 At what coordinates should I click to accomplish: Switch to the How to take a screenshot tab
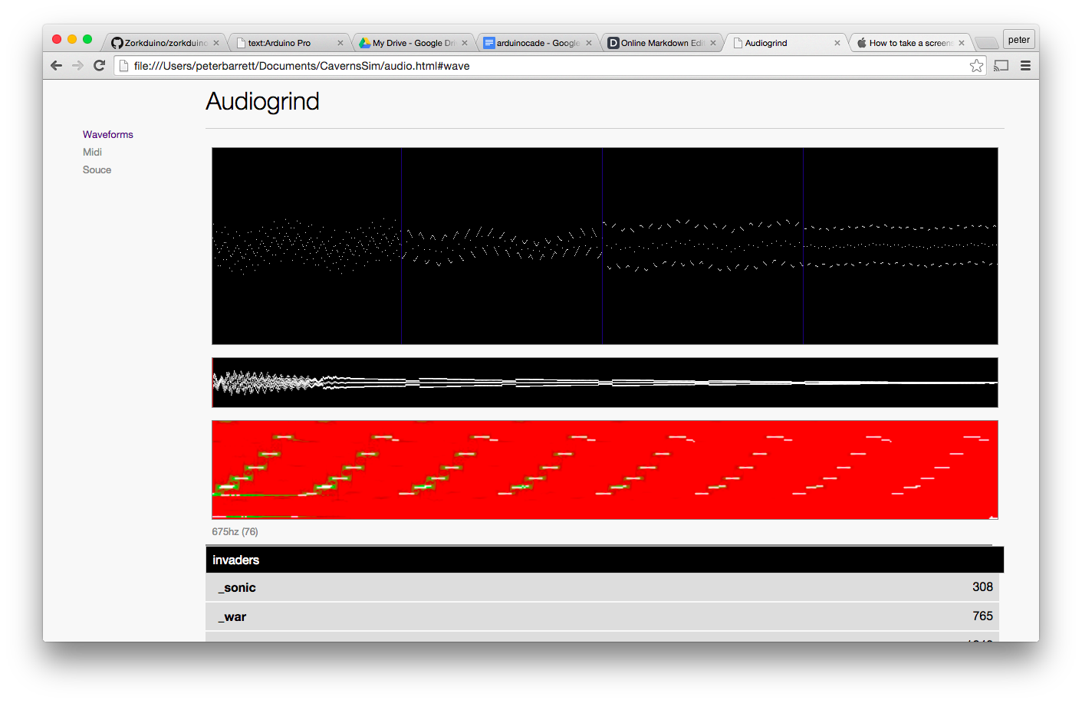(x=909, y=43)
